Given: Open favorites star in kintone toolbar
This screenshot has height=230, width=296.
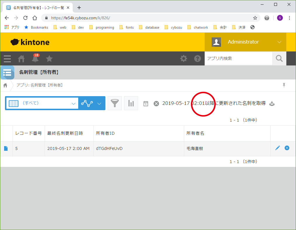Looking at the screenshot, I should (49, 59).
